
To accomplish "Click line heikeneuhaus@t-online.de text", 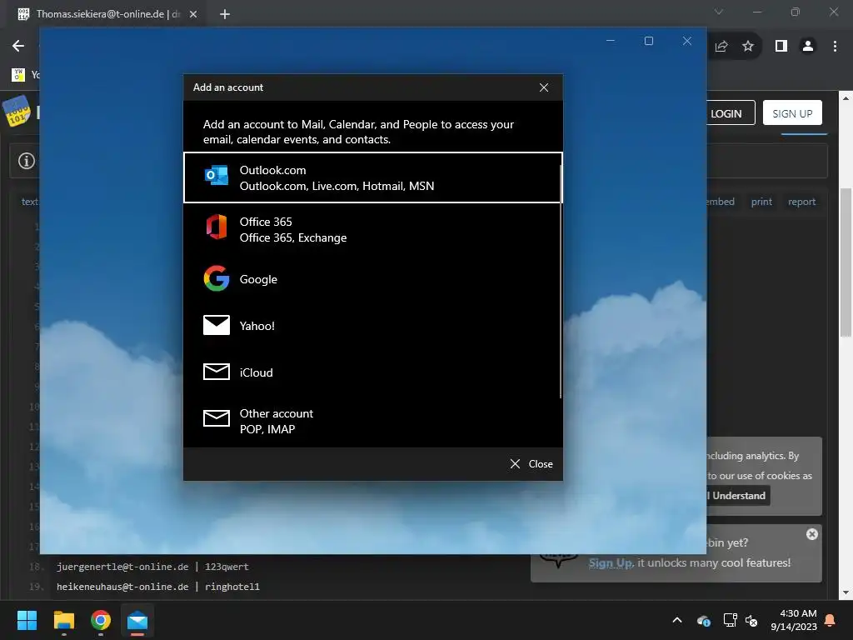I will point(157,587).
